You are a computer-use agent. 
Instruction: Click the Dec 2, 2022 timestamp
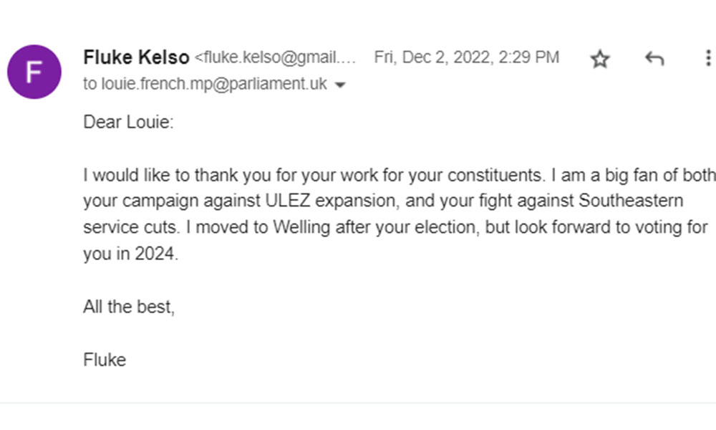pyautogui.click(x=466, y=57)
